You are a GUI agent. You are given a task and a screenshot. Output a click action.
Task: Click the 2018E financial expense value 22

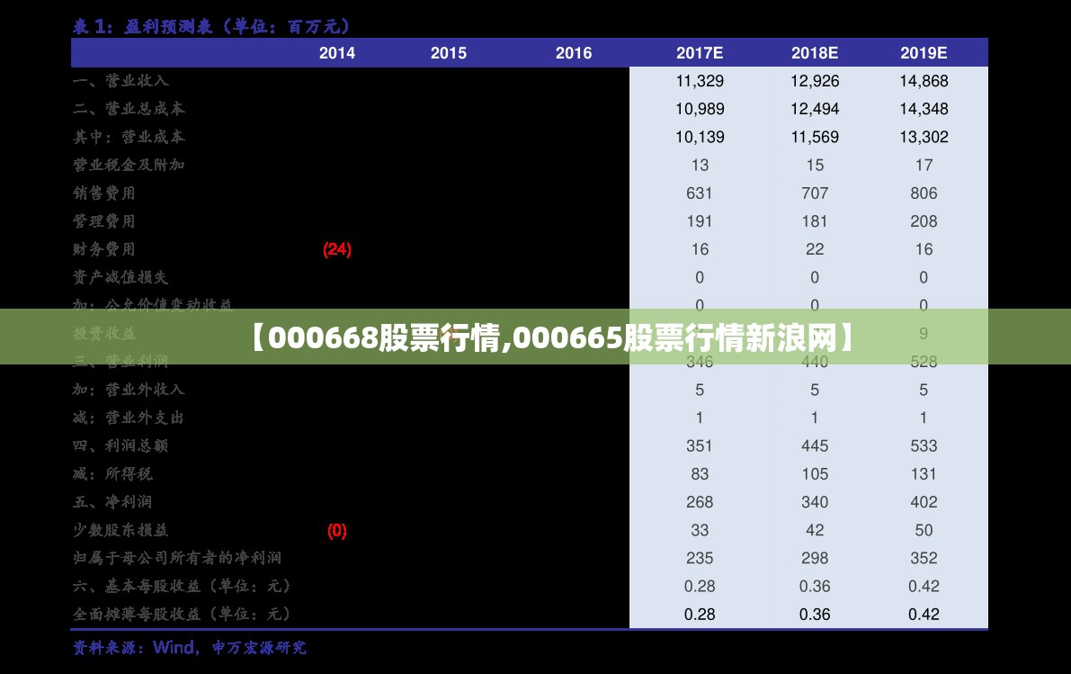(814, 249)
